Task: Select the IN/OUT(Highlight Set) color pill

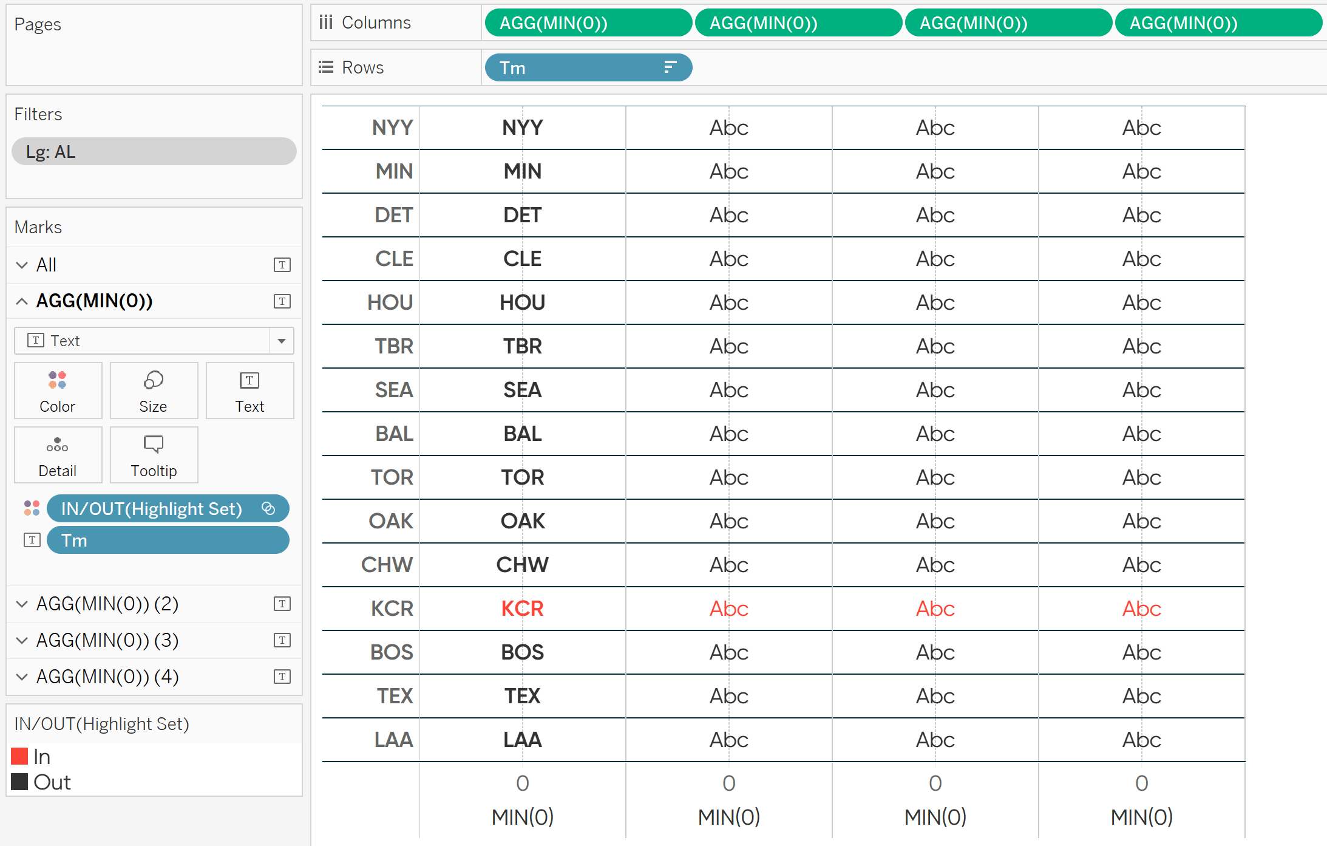Action: point(168,508)
